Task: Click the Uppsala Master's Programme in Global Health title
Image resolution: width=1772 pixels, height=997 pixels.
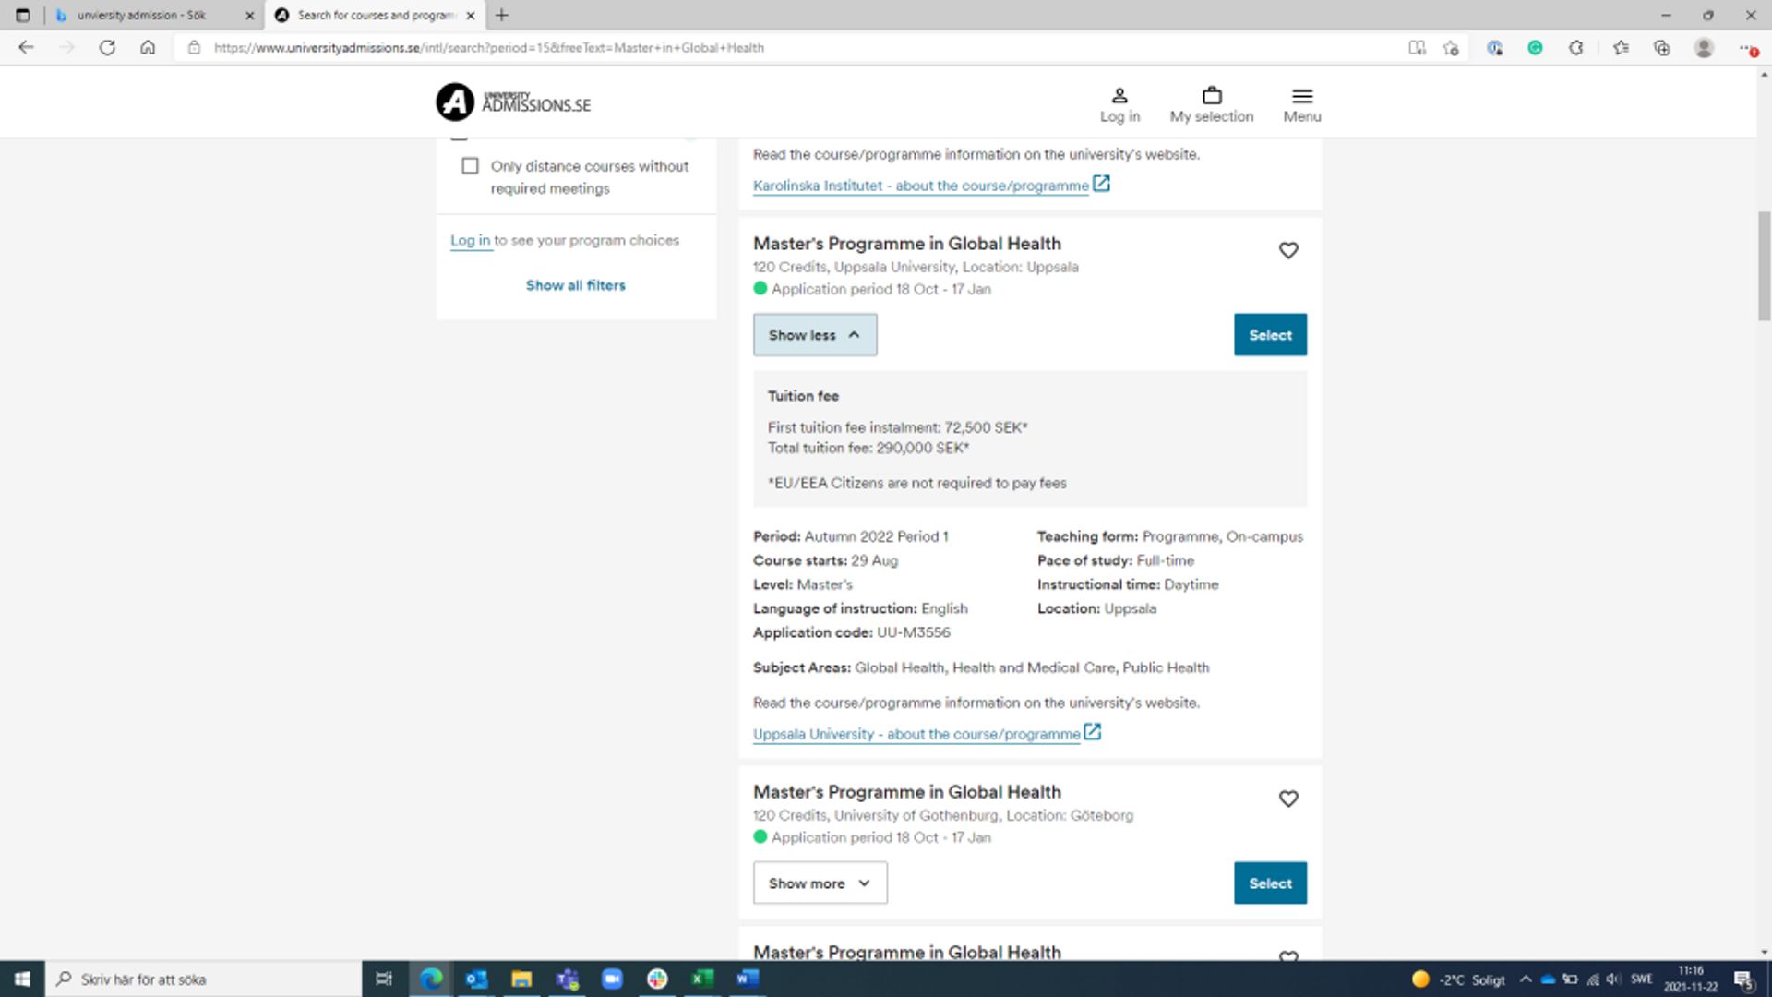Action: [x=907, y=244]
